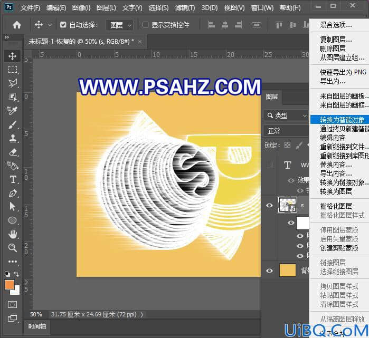The width and height of the screenshot is (369, 338).
Task: Choose 创建剪贴蒙版 in context menu
Action: [x=339, y=248]
